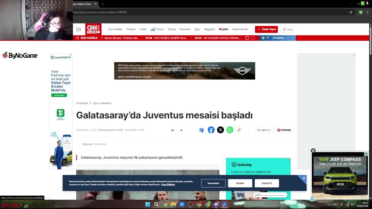The height and width of the screenshot is (209, 372).
Task: Go to Anasayfa breadcrumb
Action: tap(82, 103)
